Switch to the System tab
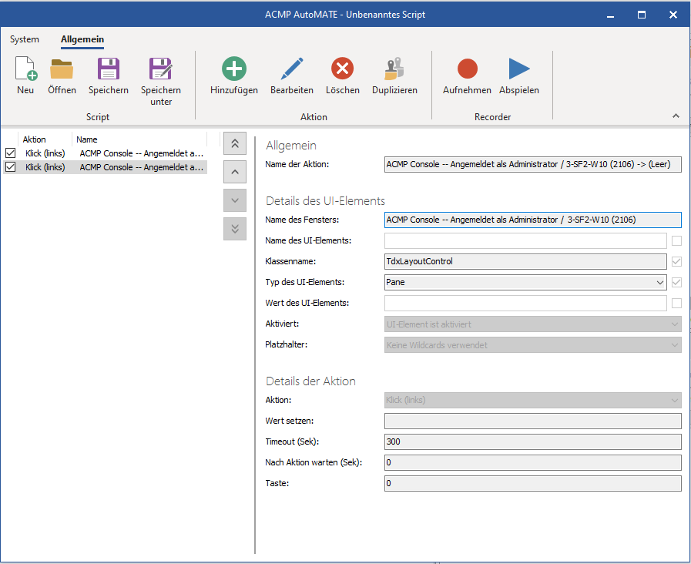Screen dimensions: 691x564 coord(24,39)
